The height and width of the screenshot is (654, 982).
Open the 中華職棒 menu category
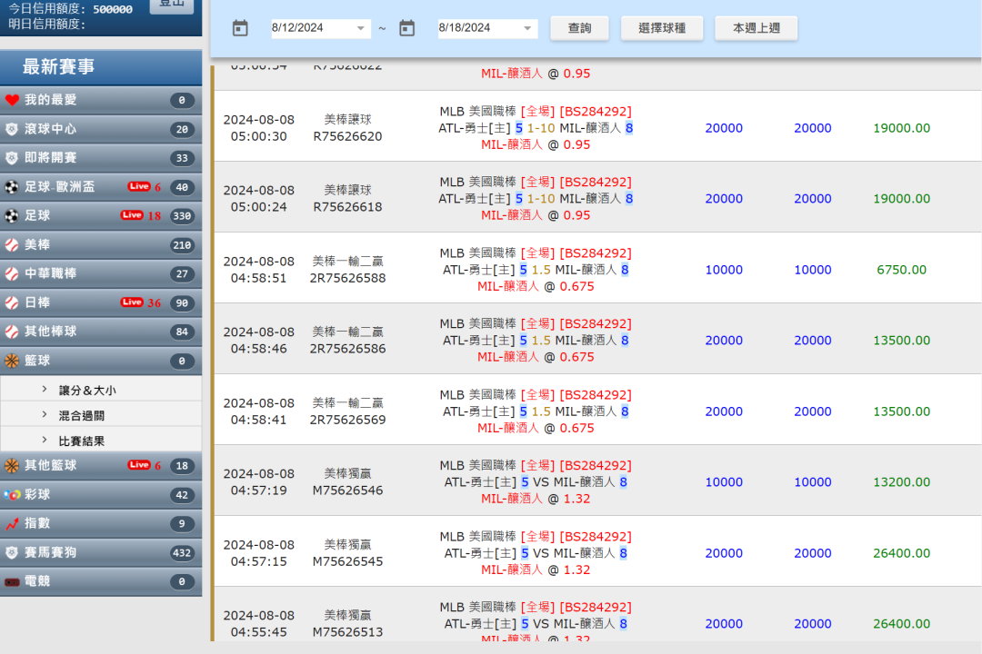pyautogui.click(x=51, y=273)
